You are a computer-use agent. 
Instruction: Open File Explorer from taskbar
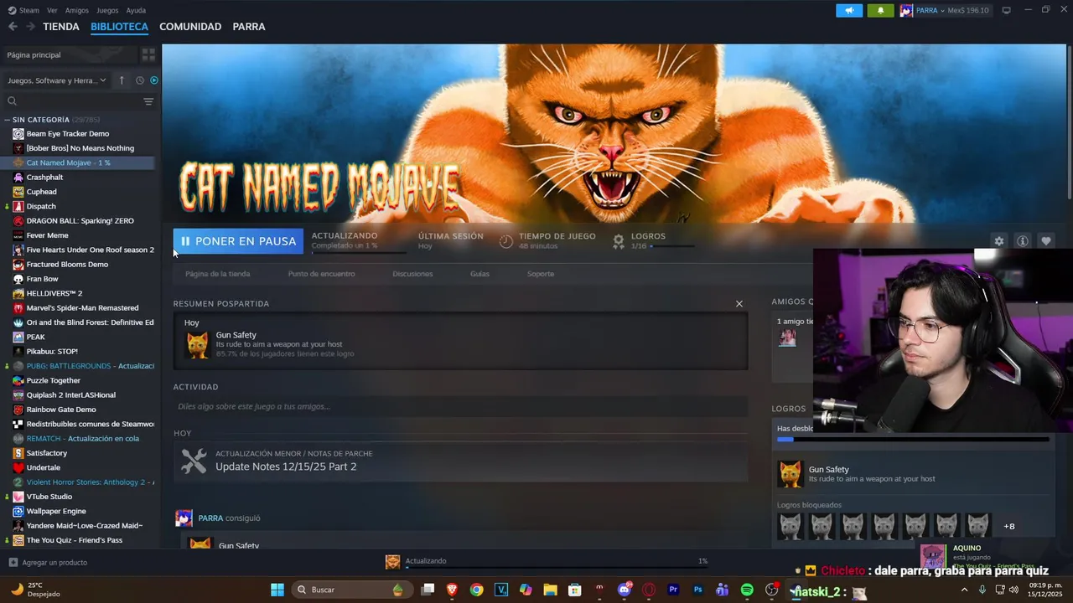[550, 590]
